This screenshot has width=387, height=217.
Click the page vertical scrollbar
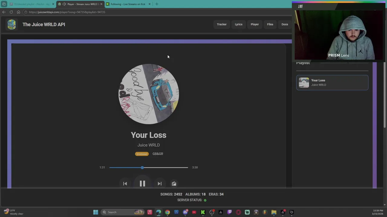point(385,95)
